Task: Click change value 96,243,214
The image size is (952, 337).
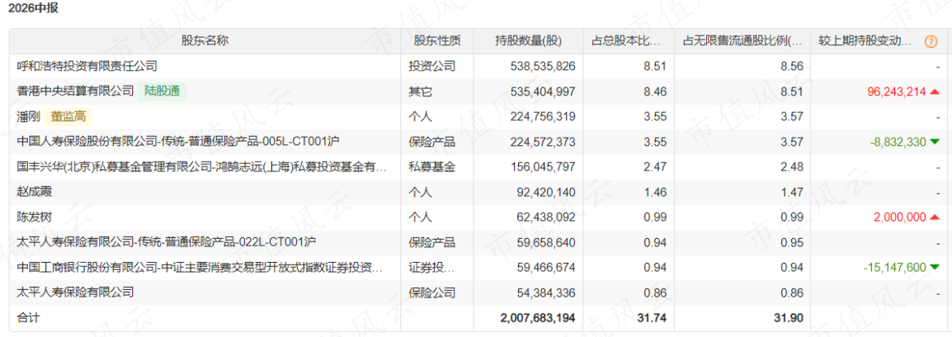Action: 897,91
